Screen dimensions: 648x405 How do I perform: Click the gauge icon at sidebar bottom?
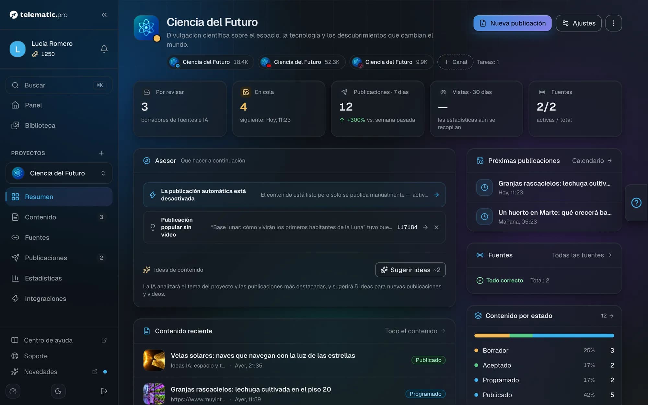13,391
